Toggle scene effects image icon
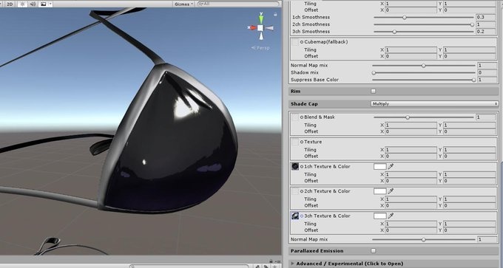The image size is (503, 268). [44, 4]
